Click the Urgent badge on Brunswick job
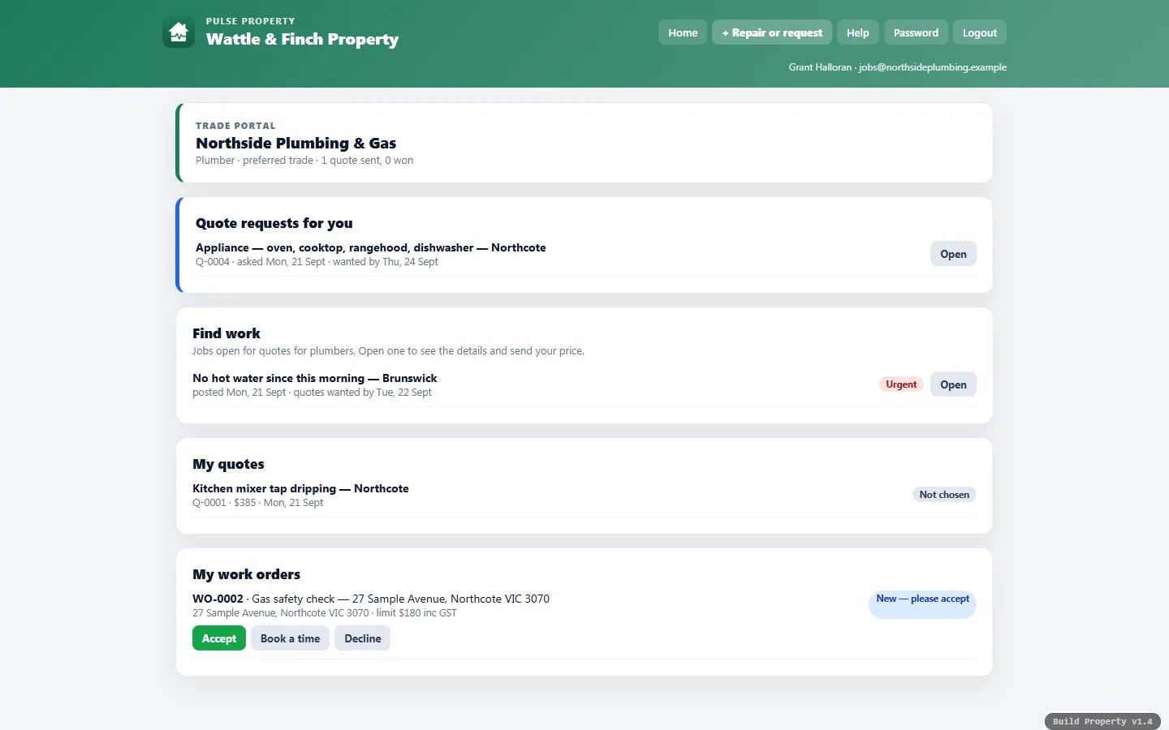Image resolution: width=1169 pixels, height=730 pixels. [901, 384]
